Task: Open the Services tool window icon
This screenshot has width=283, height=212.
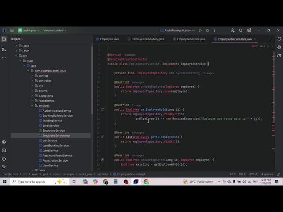Action: [4, 142]
